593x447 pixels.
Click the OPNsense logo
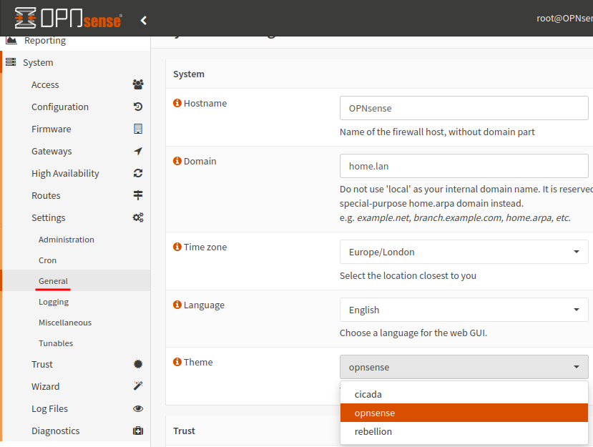click(68, 19)
